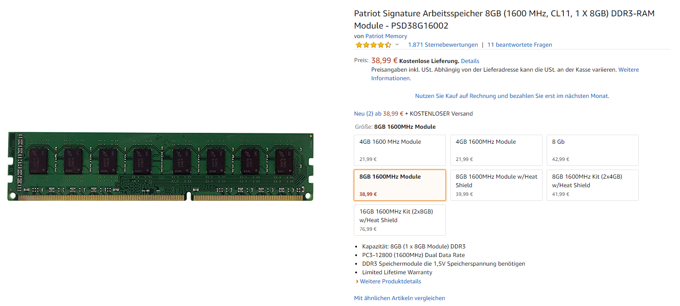Open 1.871 Sternebewertungen reviews link

[x=443, y=45]
